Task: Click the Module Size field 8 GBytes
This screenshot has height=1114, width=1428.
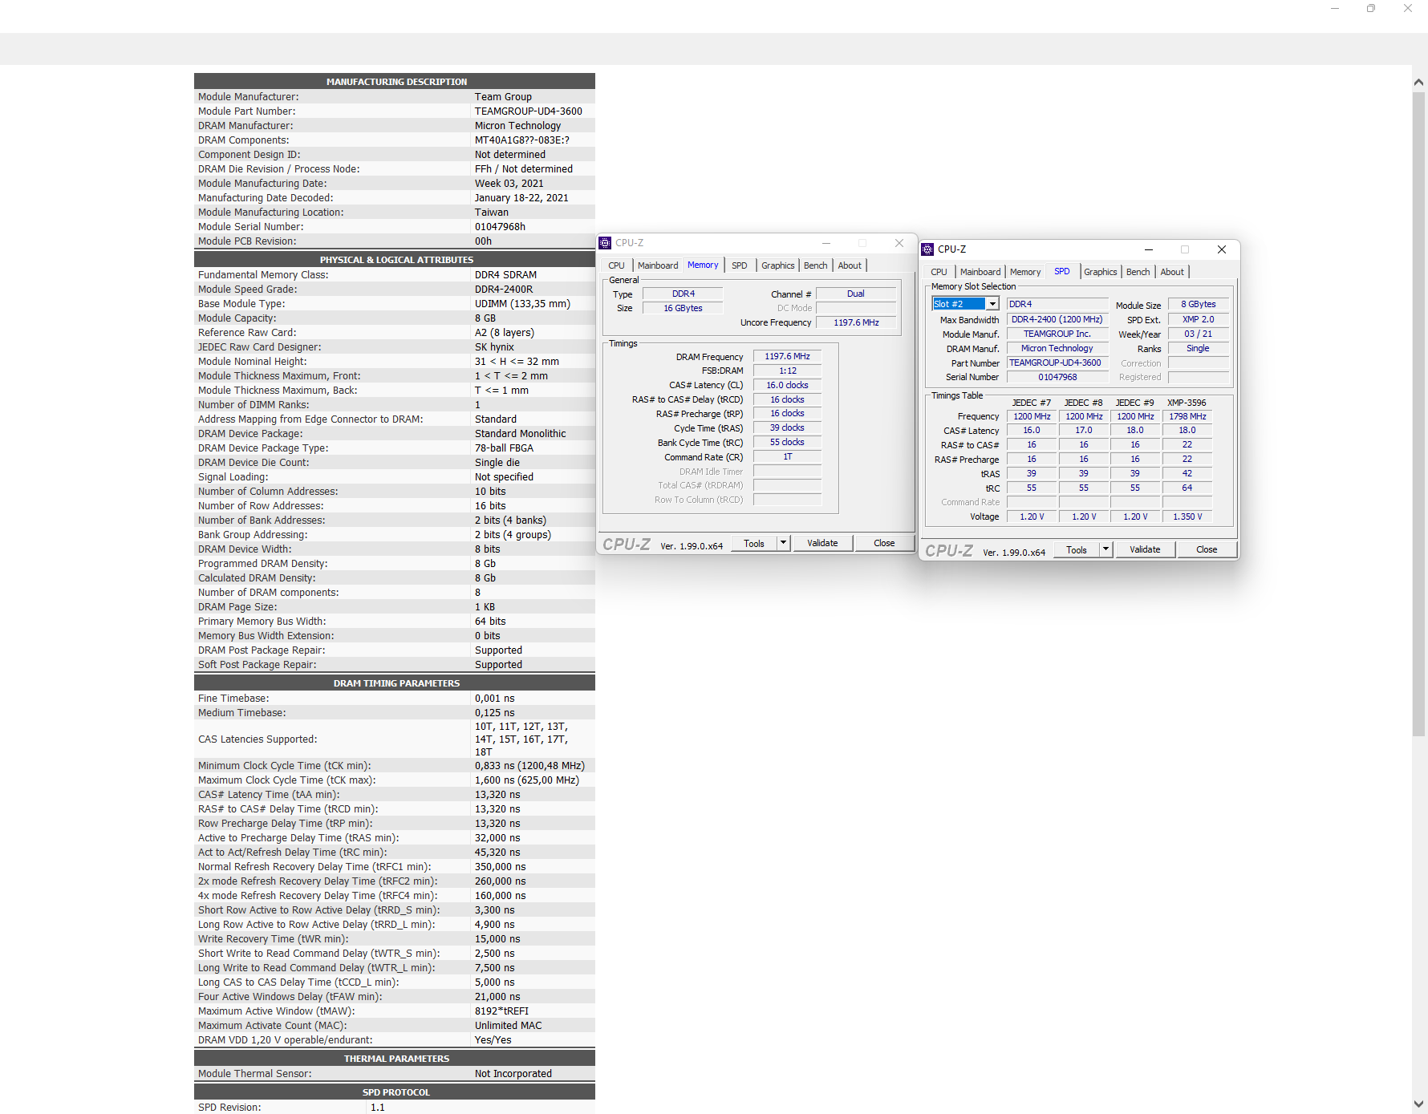Action: pyautogui.click(x=1198, y=304)
